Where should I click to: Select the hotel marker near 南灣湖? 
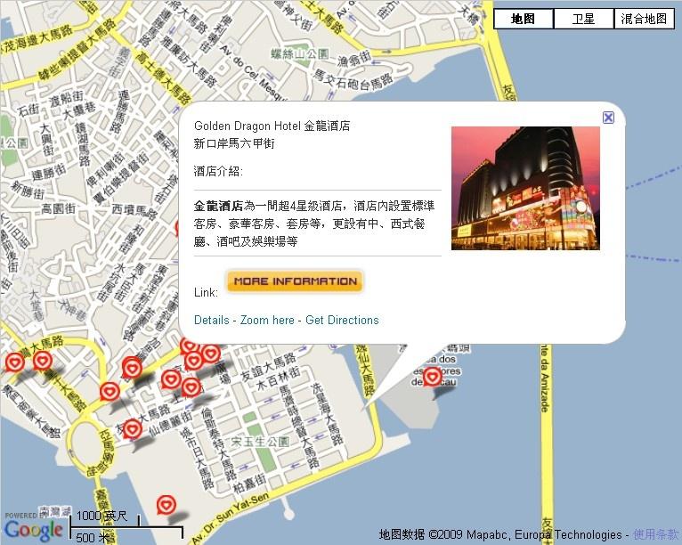click(166, 505)
